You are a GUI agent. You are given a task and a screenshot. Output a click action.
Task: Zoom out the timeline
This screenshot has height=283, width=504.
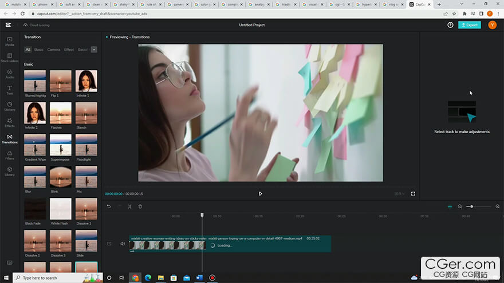[x=460, y=206]
